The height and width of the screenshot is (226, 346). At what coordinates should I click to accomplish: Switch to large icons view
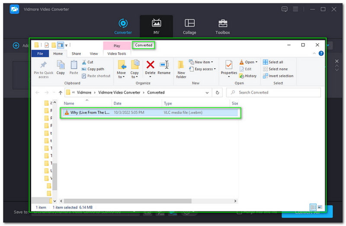pos(320,207)
